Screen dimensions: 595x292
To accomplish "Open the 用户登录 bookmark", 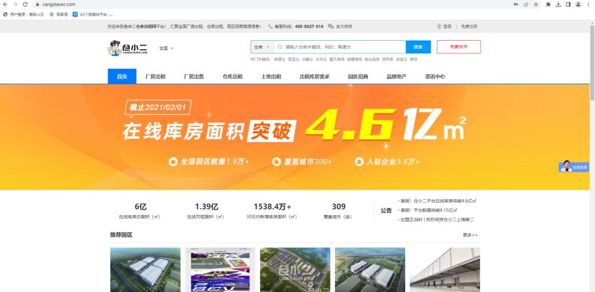I will 24,14.
